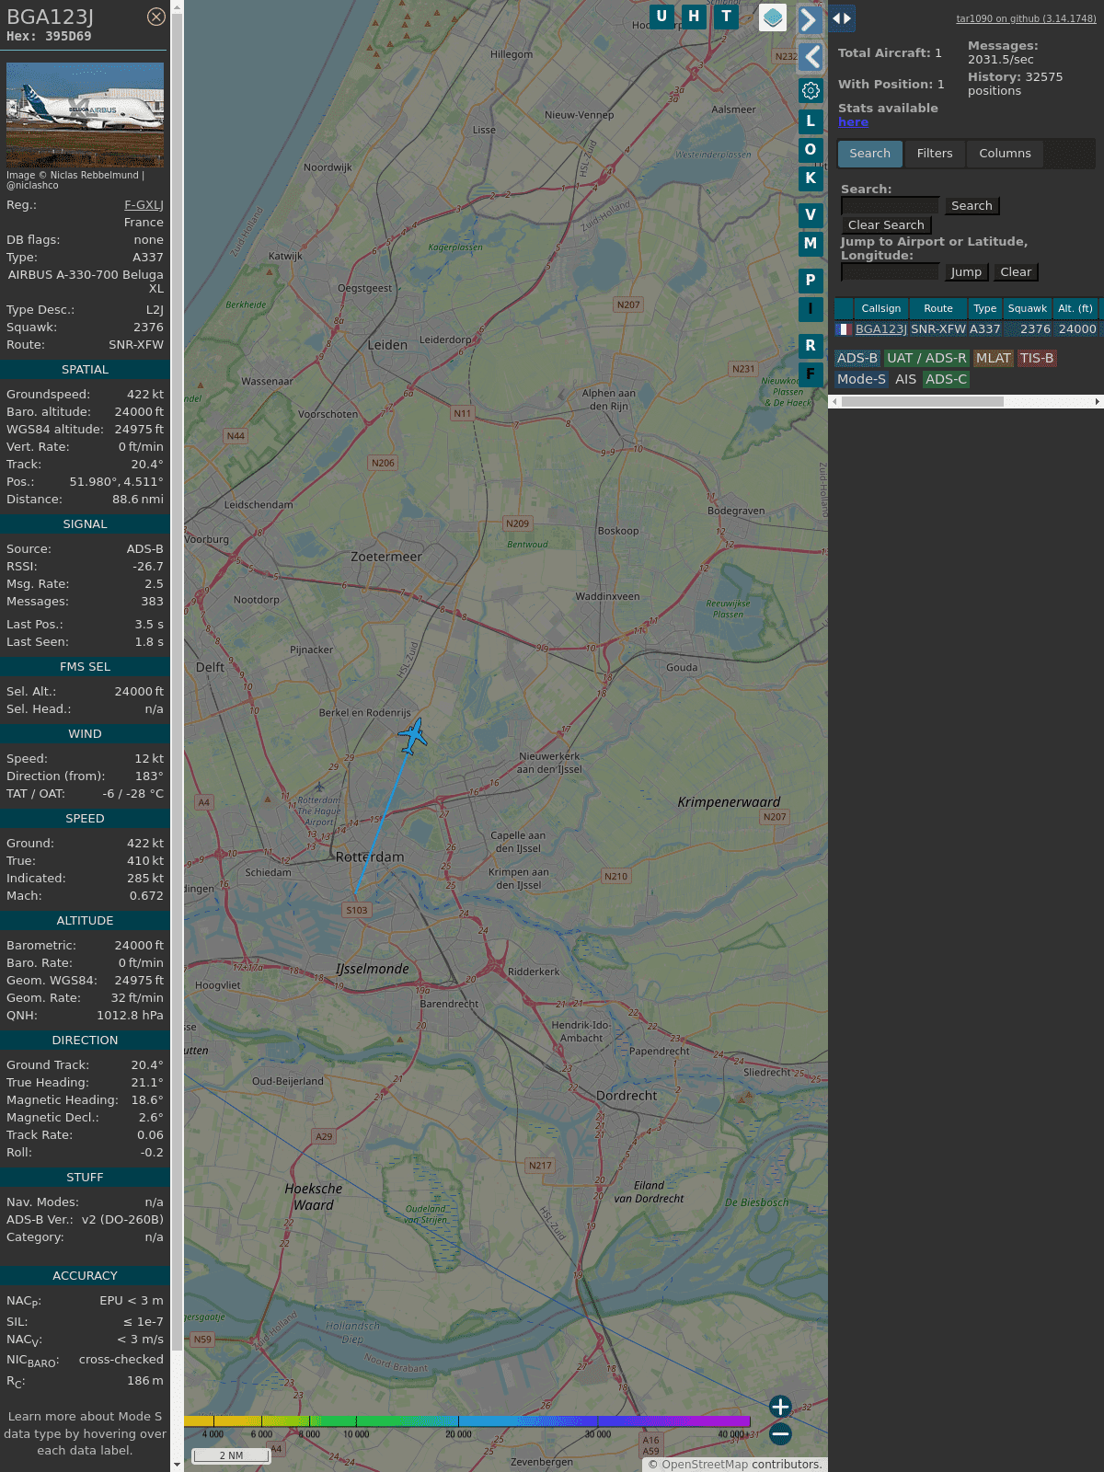Image resolution: width=1104 pixels, height=1472 pixels.
Task: Click the left chevron arrow button
Action: tap(811, 57)
